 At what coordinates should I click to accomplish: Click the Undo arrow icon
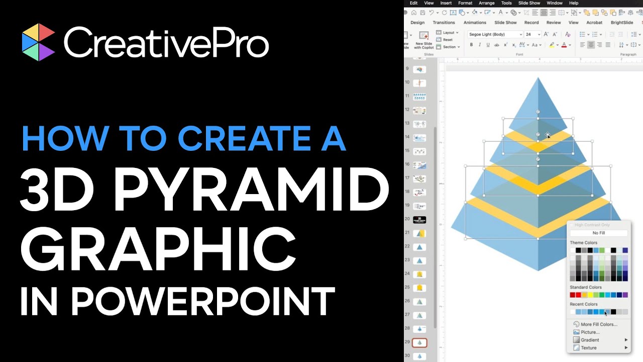(x=432, y=13)
